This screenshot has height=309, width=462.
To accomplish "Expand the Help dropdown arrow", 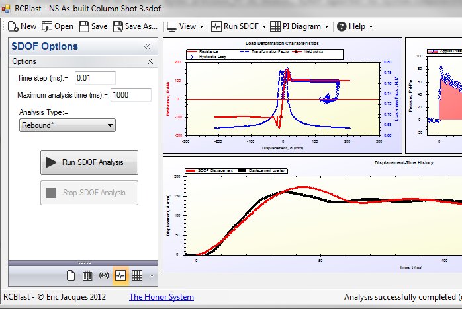I will point(371,27).
